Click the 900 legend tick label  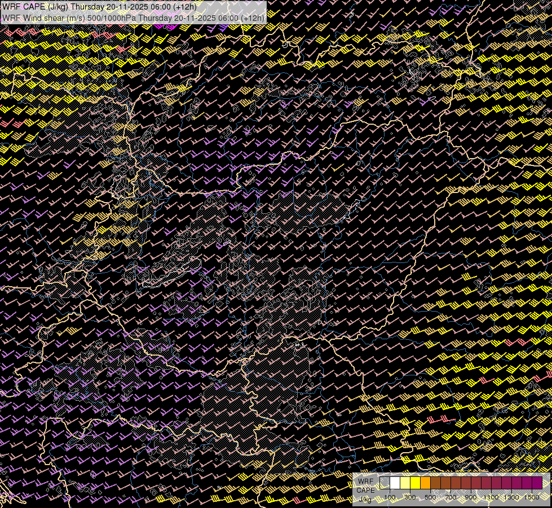[471, 497]
